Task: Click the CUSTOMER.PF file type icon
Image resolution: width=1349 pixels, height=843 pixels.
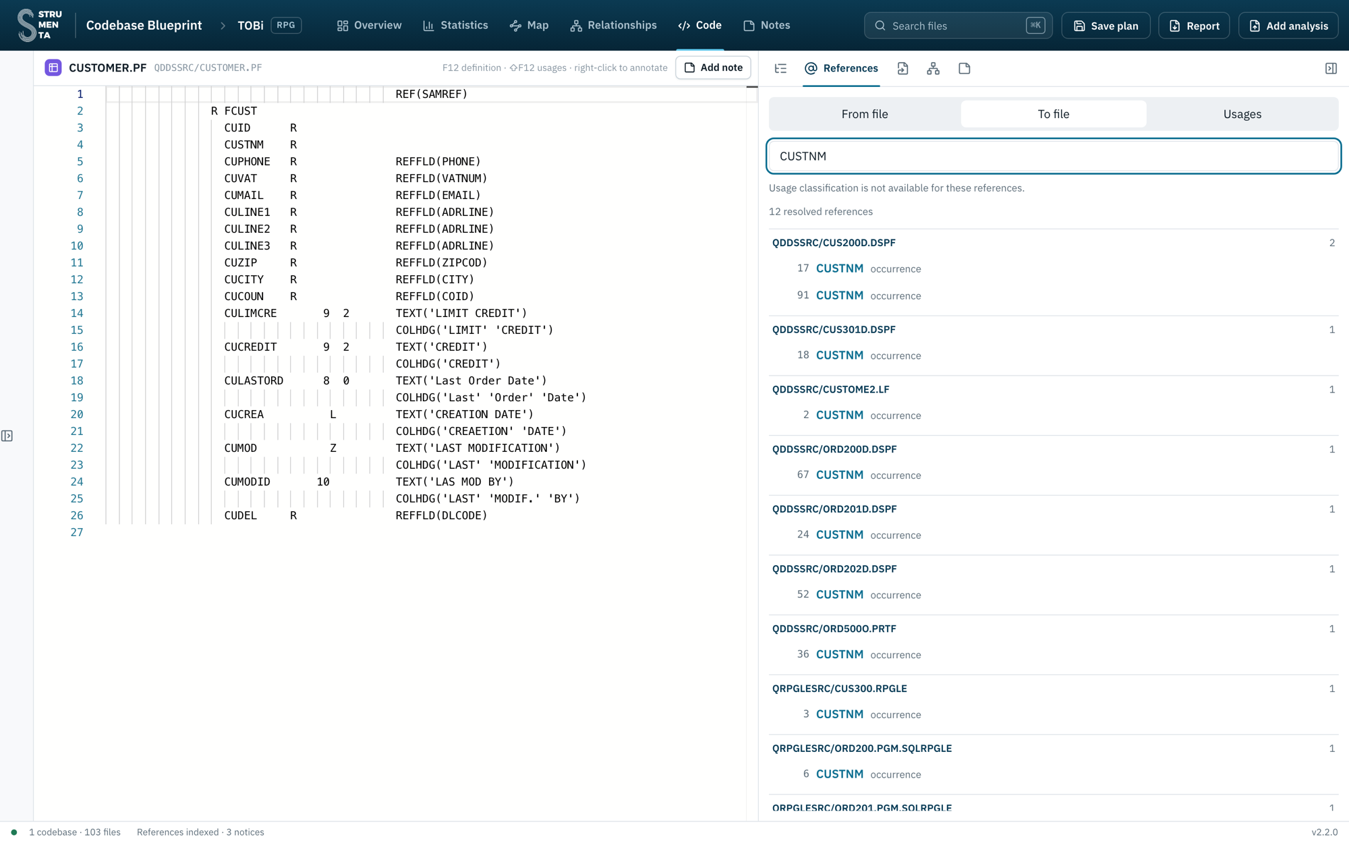Action: pyautogui.click(x=53, y=67)
